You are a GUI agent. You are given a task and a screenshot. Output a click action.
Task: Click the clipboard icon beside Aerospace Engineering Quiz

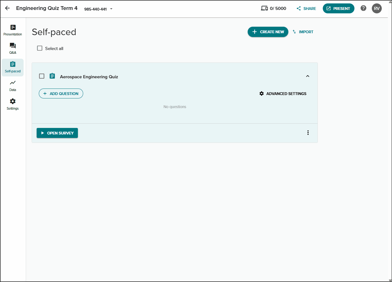click(52, 76)
